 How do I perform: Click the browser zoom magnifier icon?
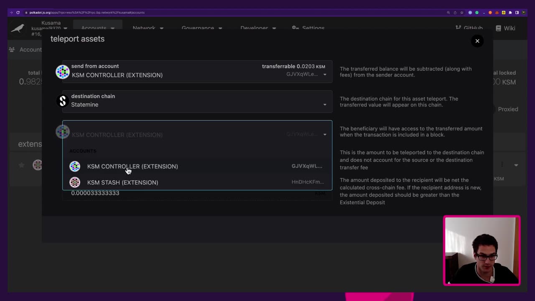tap(448, 13)
